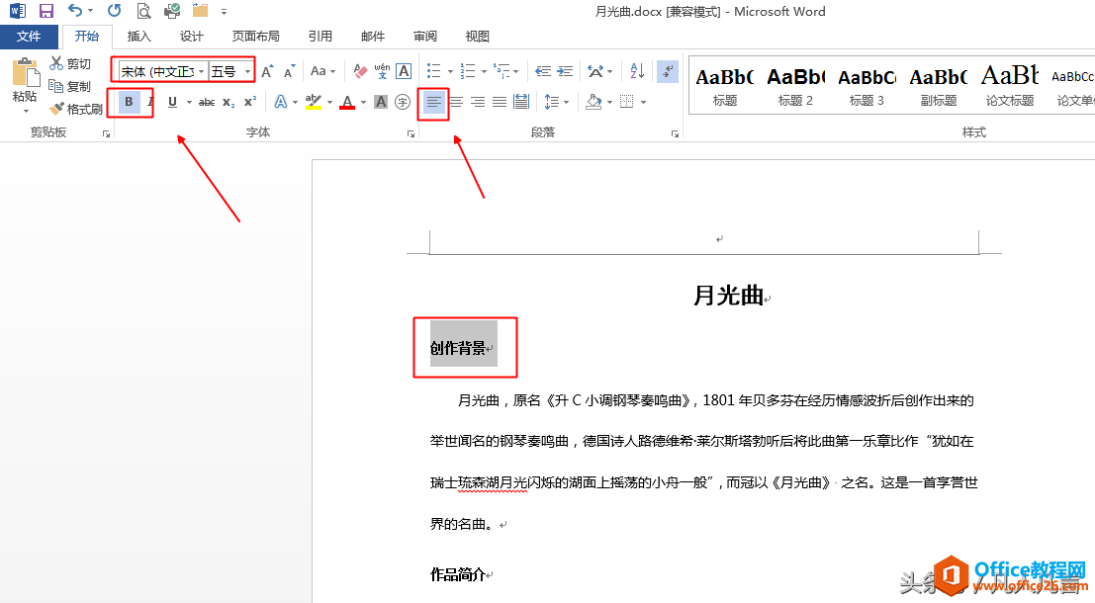Click the numbering list icon
The image size is (1095, 603).
click(x=468, y=71)
